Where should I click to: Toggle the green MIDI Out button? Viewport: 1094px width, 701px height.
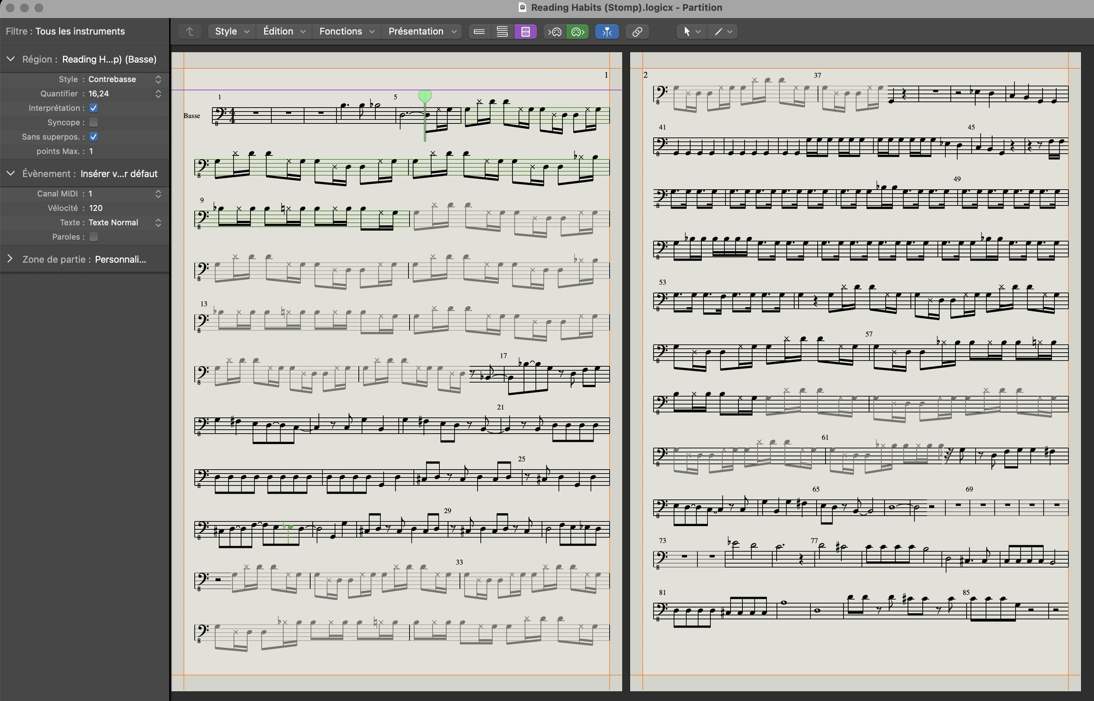coord(577,32)
